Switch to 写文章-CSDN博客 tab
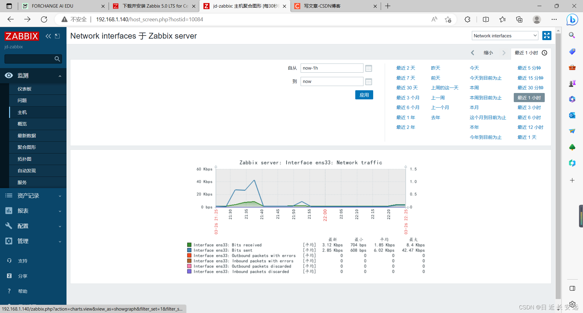This screenshot has width=583, height=313. pyautogui.click(x=336, y=6)
